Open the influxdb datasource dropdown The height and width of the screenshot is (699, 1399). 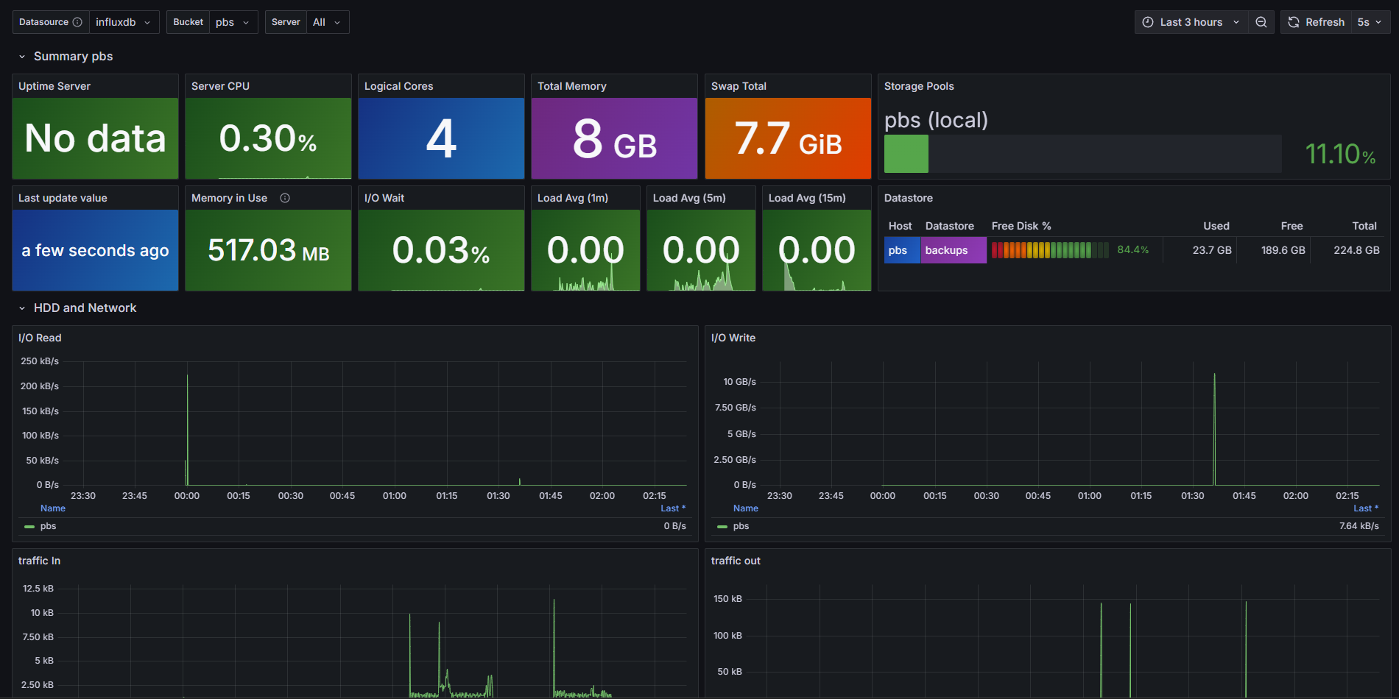124,22
